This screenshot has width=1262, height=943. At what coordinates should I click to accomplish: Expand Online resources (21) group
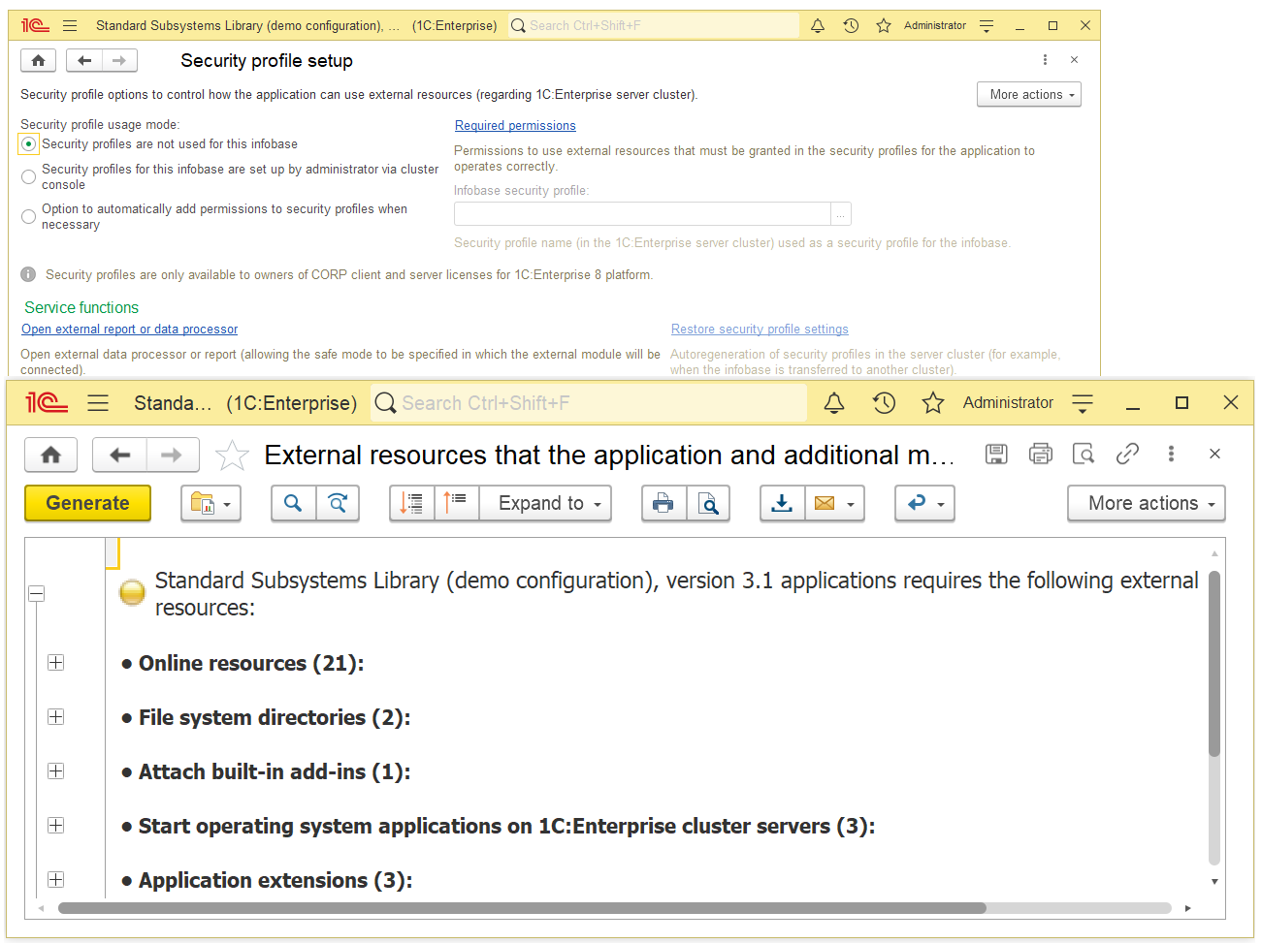56,663
